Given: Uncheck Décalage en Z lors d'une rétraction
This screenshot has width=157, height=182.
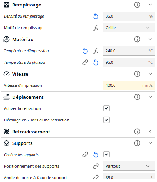Looking at the screenshot, I should (106, 120).
